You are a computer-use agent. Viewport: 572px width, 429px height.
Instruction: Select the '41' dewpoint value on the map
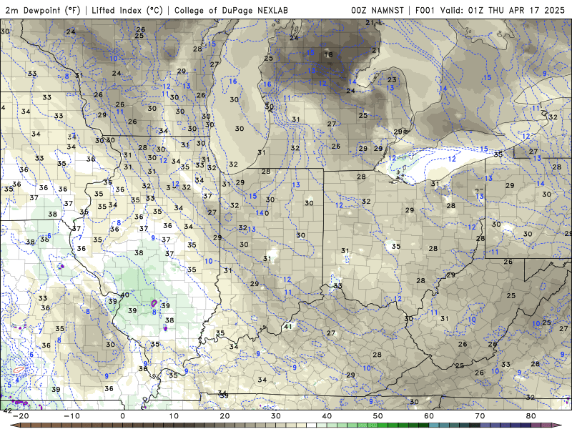point(288,327)
